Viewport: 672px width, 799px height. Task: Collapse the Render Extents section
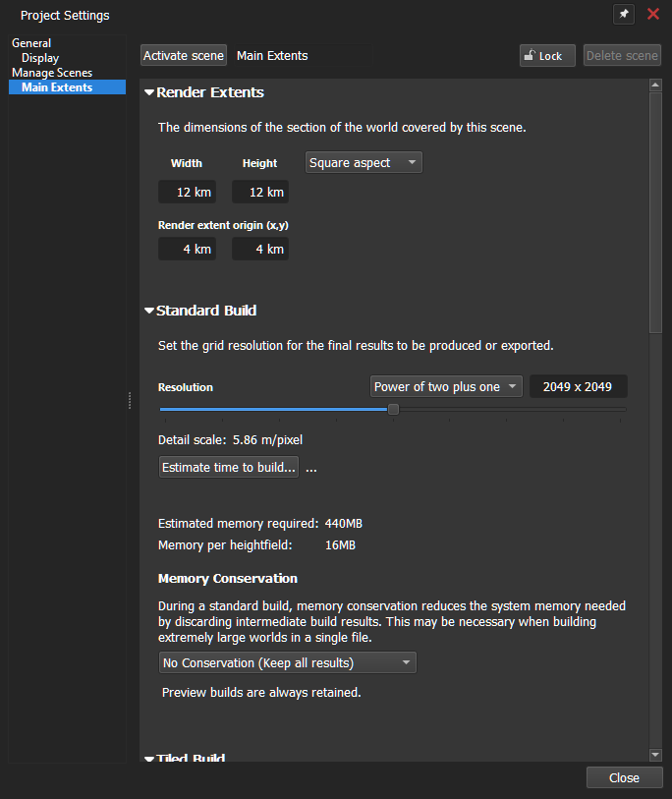click(x=149, y=93)
